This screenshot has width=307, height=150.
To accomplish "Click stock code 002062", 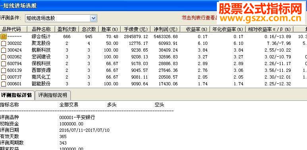I will tap(14, 57).
